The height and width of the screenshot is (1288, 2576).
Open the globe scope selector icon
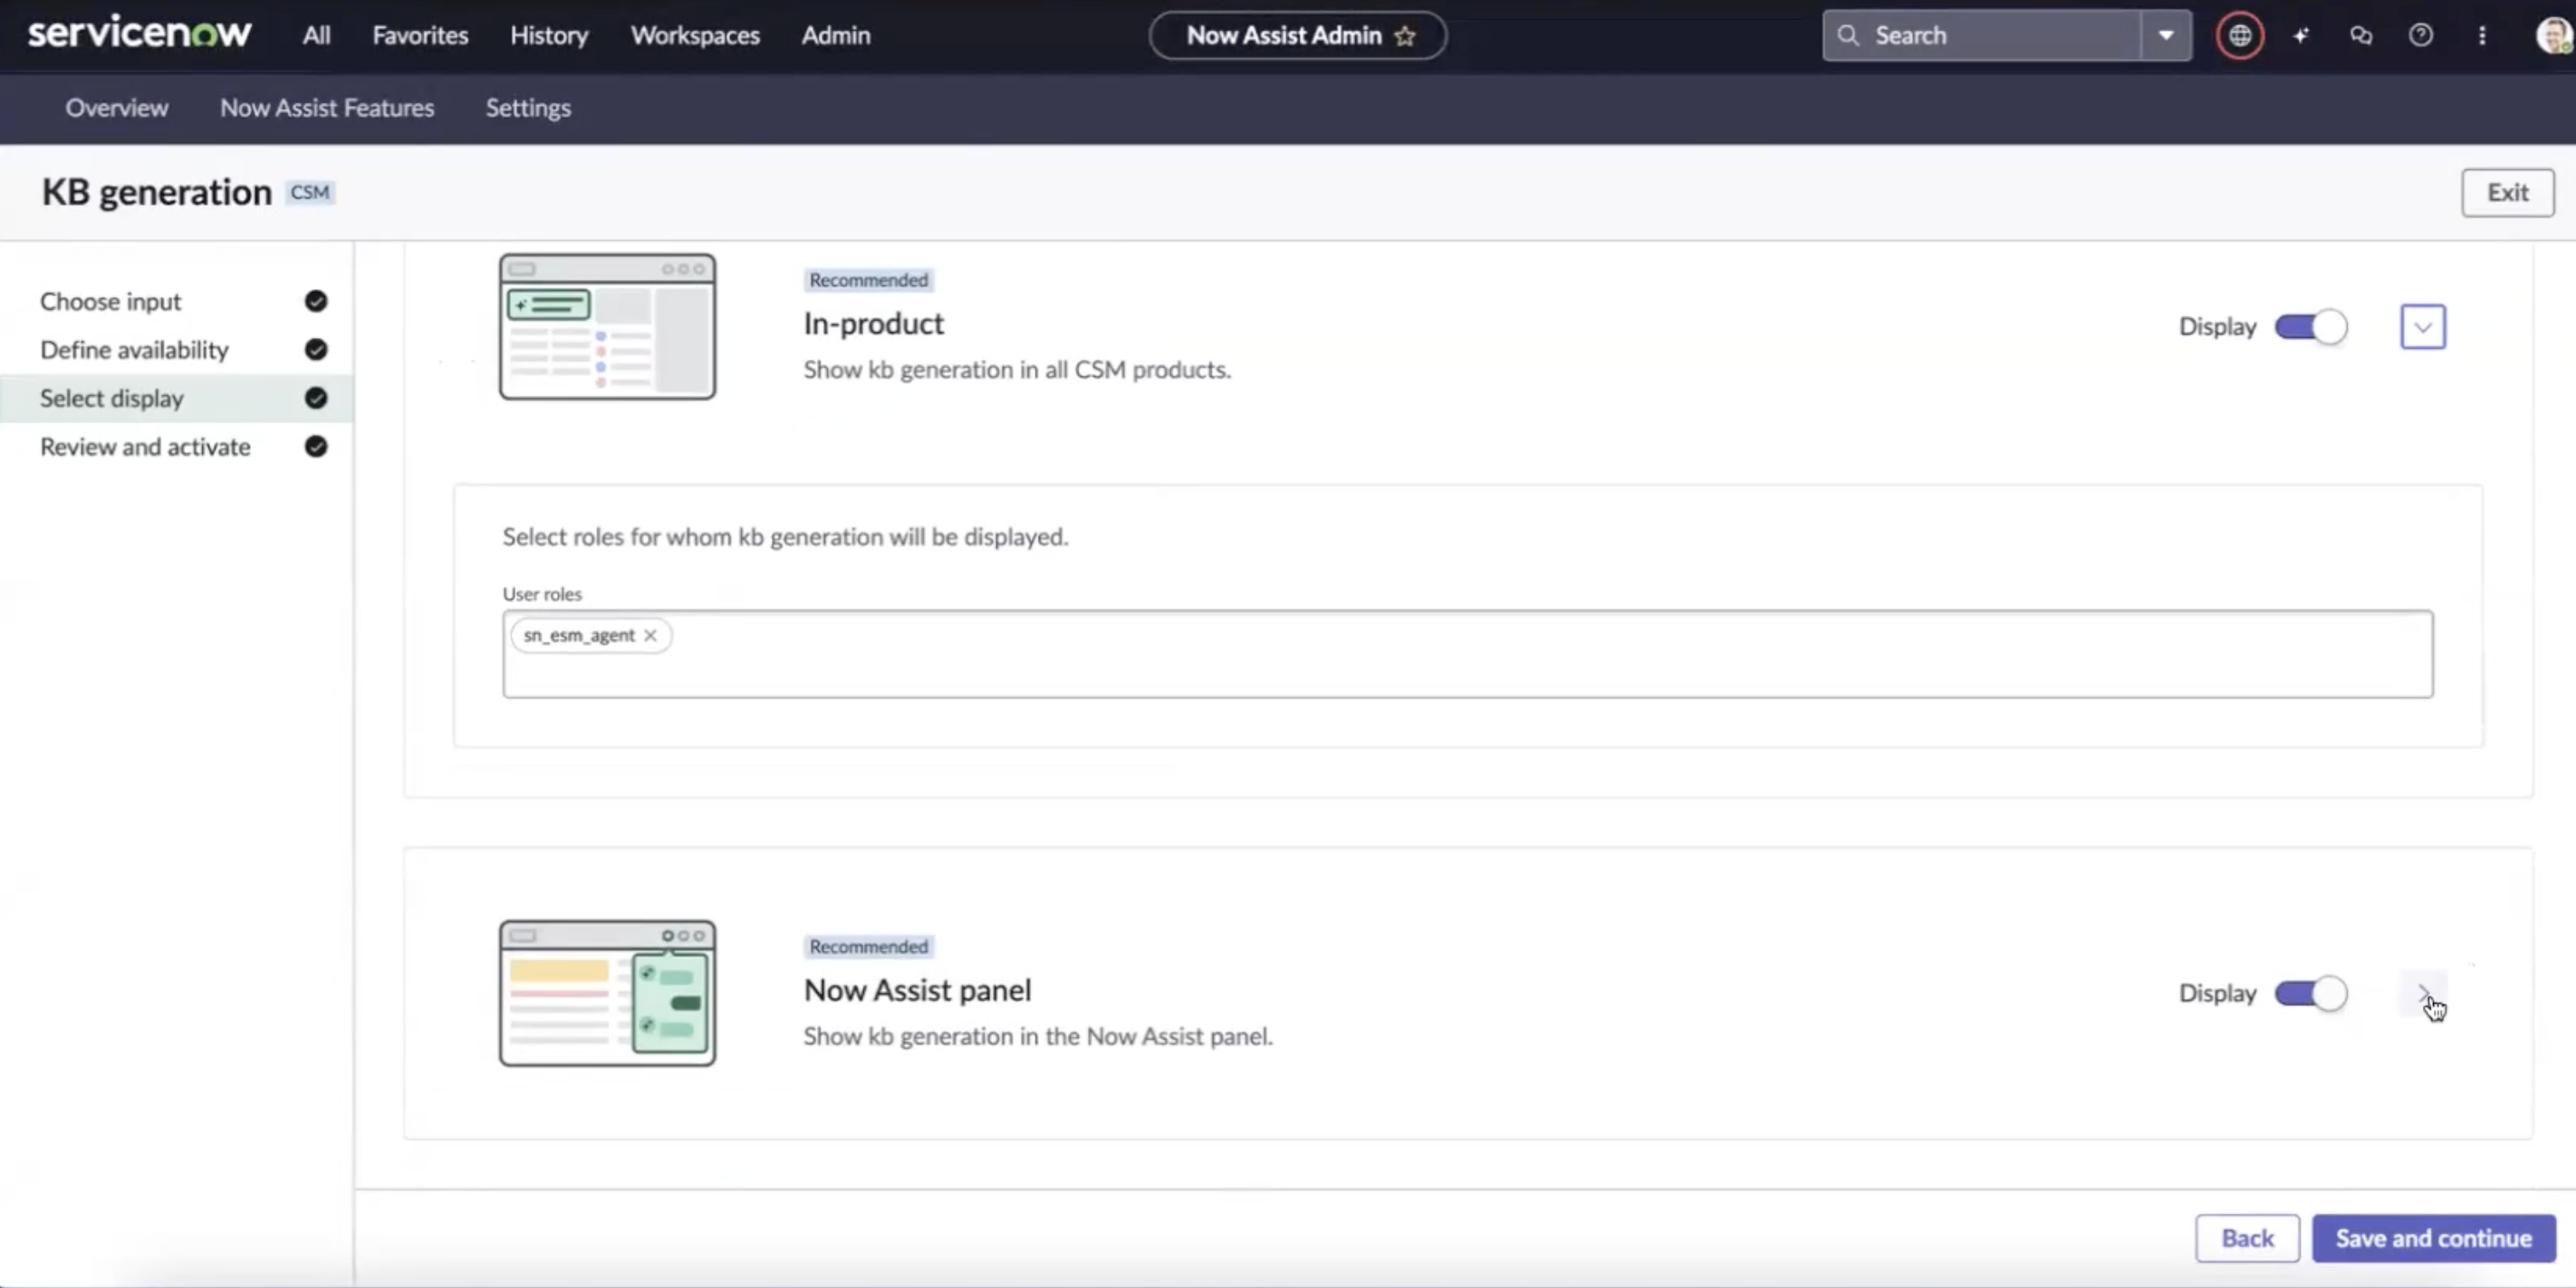2239,36
